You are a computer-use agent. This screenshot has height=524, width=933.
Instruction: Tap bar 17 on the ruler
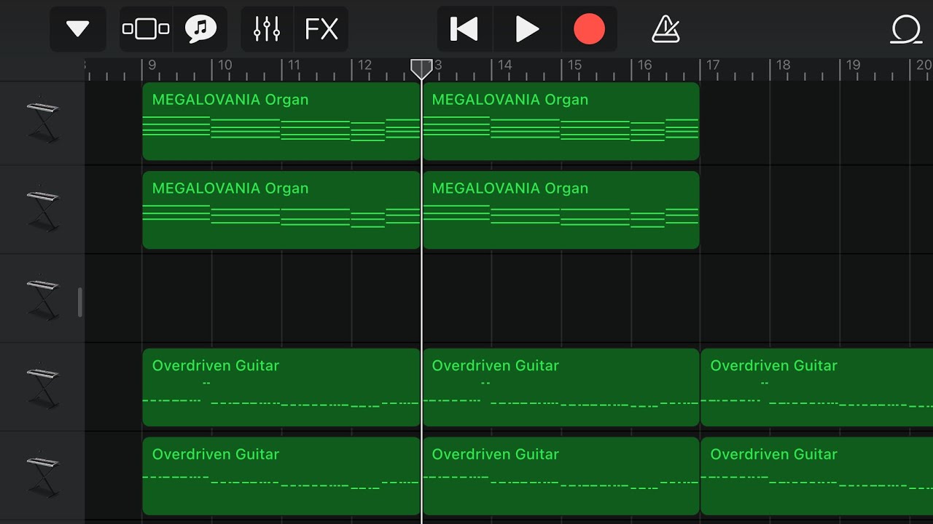click(x=713, y=65)
